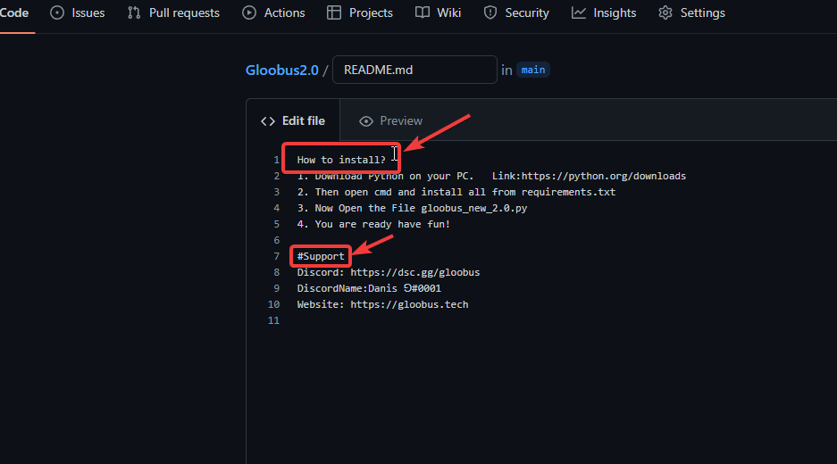This screenshot has height=464, width=837.
Task: Click empty line 11 in the editor
Action: [447, 320]
